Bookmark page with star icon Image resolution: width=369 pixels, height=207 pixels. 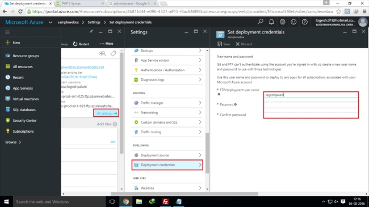[x=338, y=11]
